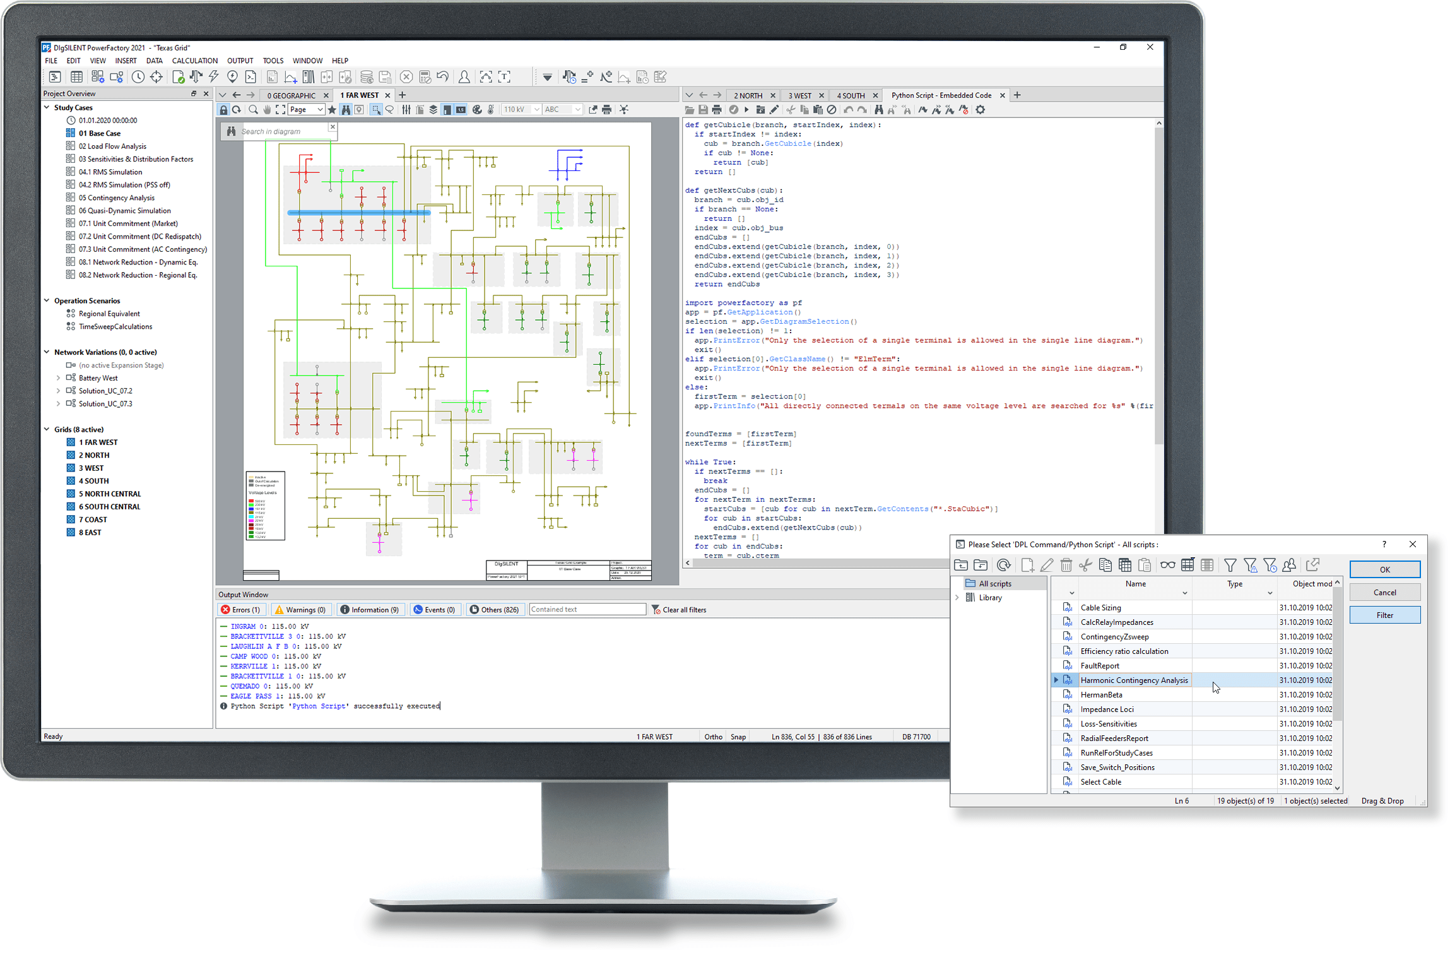Click the funnel filter icon in dialog
The width and height of the screenshot is (1450, 967).
[x=1230, y=565]
